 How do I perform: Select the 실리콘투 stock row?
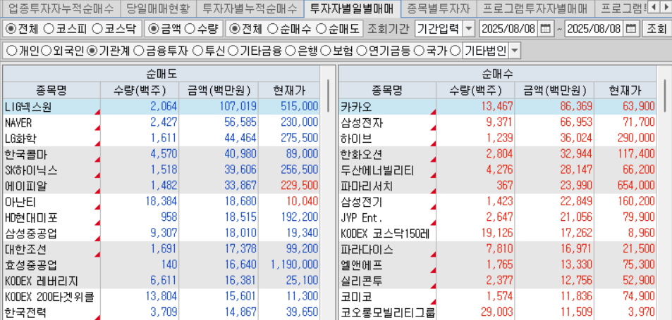pyautogui.click(x=497, y=281)
